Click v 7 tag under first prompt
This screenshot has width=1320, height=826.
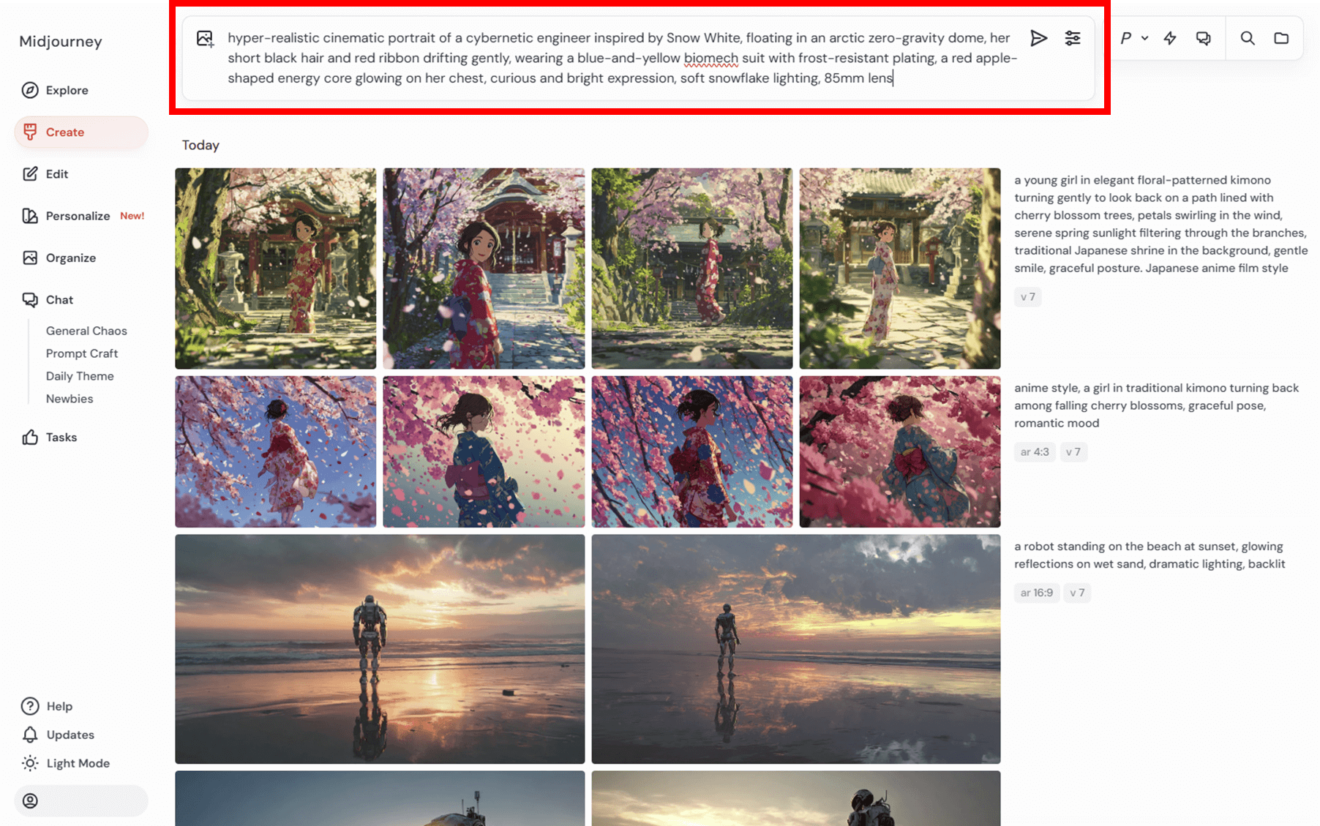(1028, 296)
